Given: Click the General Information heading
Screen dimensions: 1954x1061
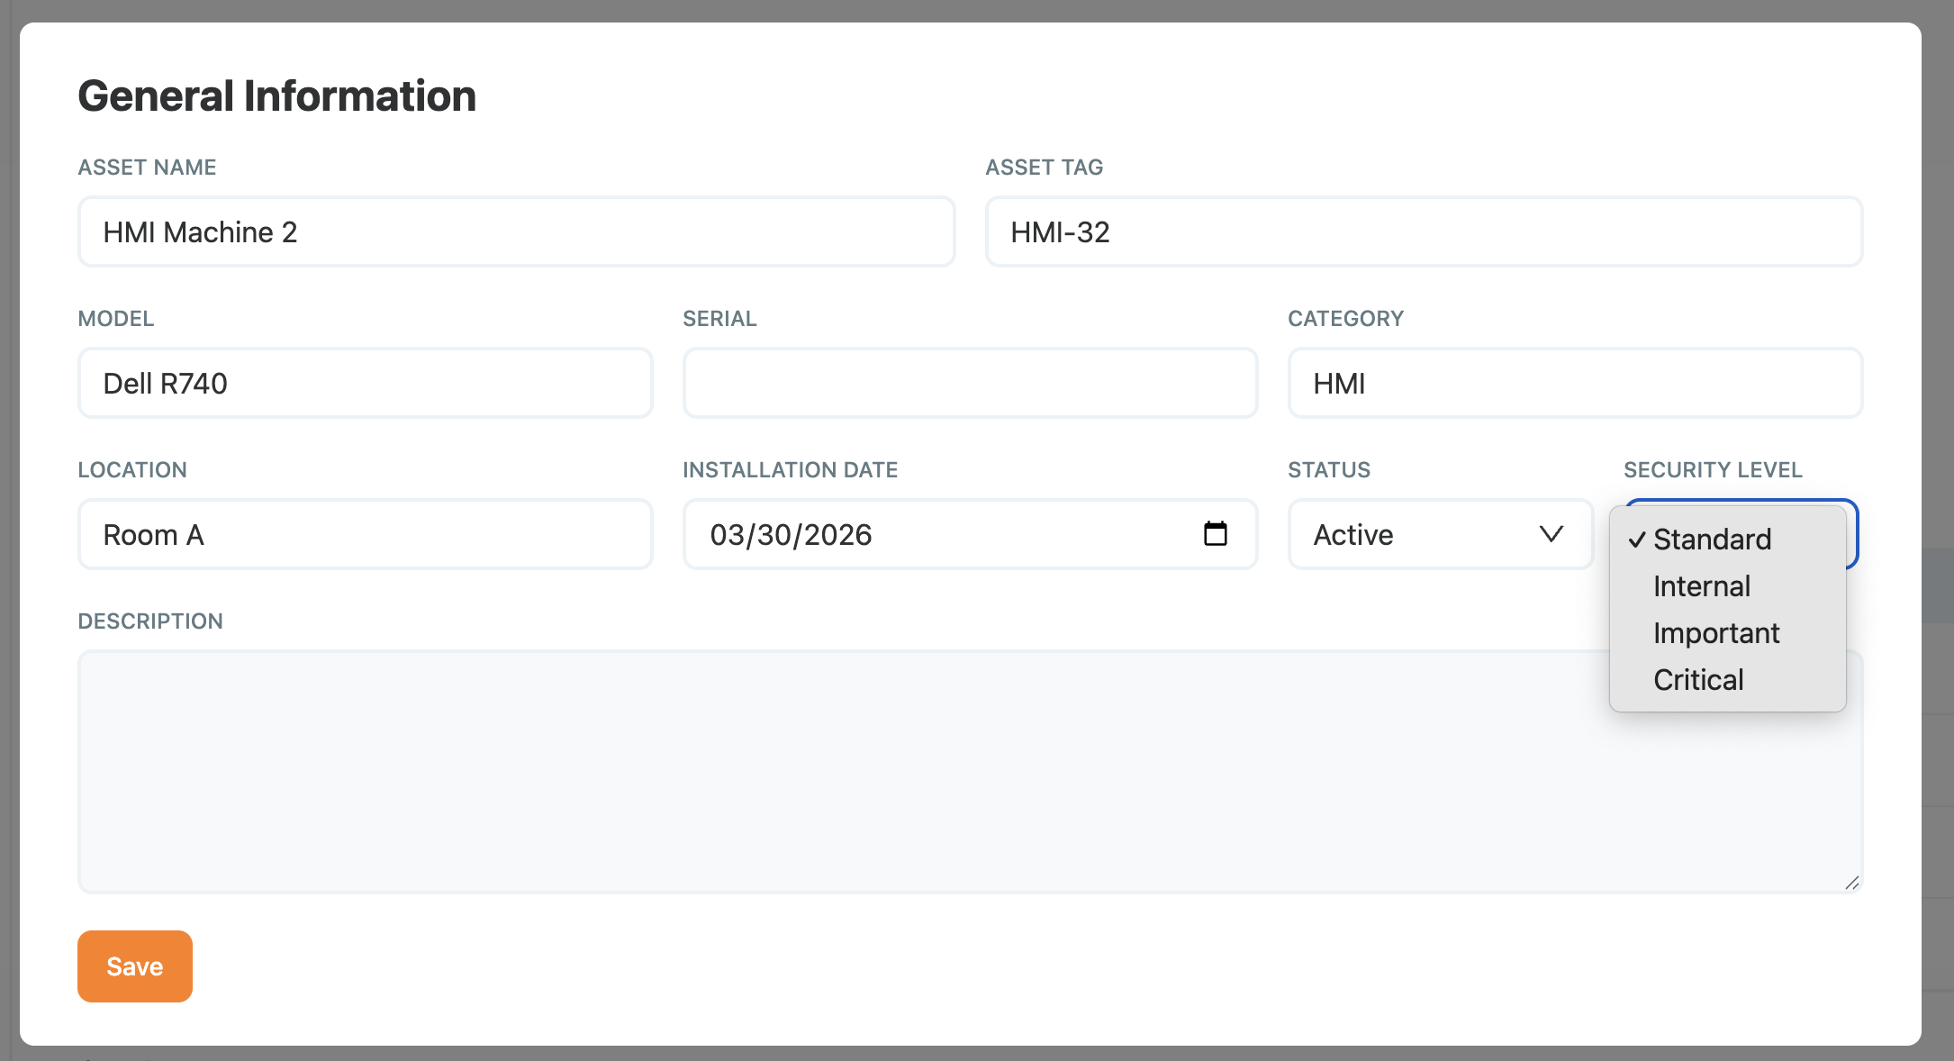Looking at the screenshot, I should pos(276,96).
